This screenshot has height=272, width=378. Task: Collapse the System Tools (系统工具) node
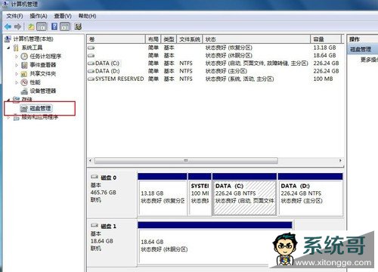pyautogui.click(x=9, y=48)
